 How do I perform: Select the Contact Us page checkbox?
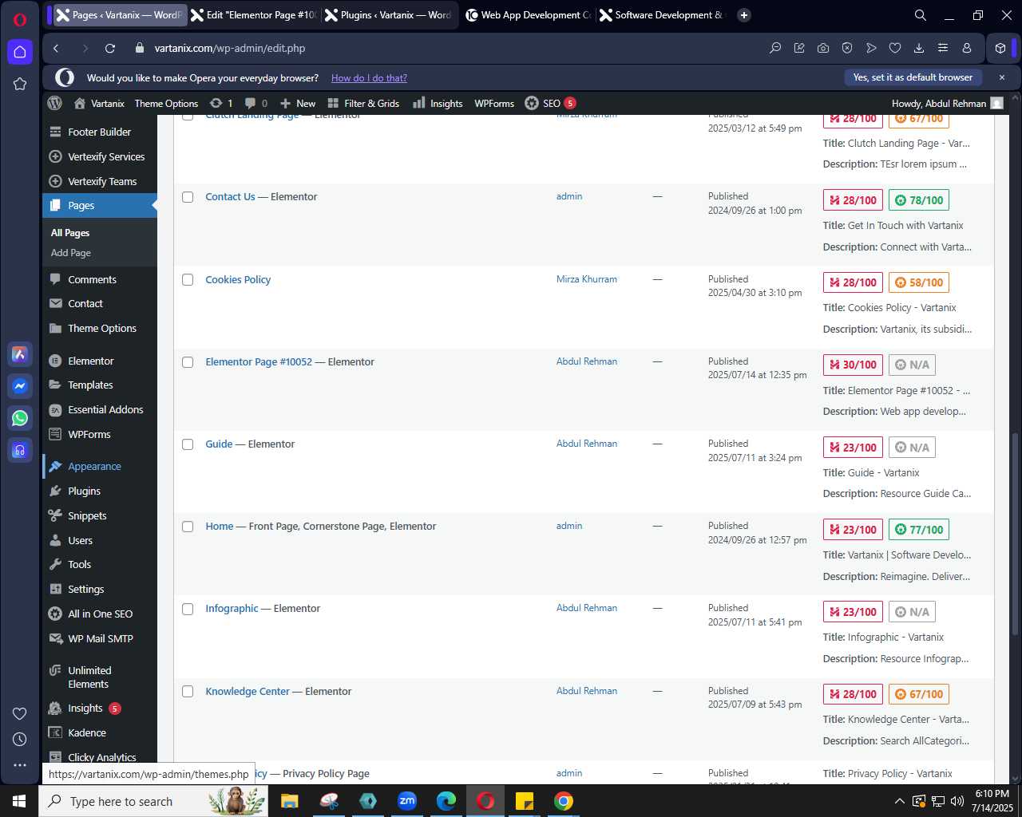[188, 197]
